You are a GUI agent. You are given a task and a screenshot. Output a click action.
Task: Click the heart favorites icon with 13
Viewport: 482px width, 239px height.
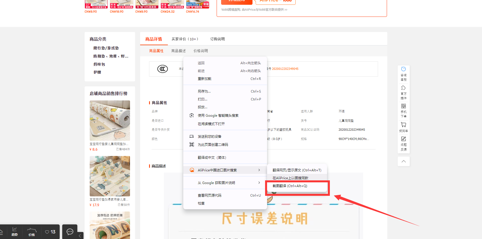pyautogui.click(x=50, y=232)
